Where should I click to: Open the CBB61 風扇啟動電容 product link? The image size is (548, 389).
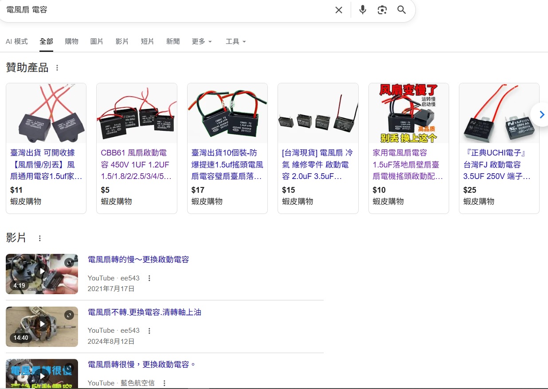pos(135,164)
